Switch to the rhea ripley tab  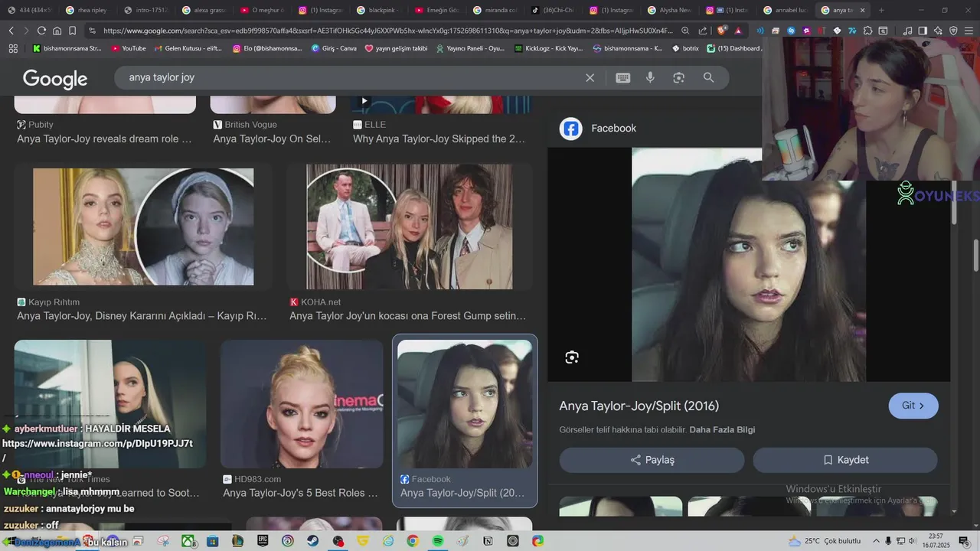point(87,10)
